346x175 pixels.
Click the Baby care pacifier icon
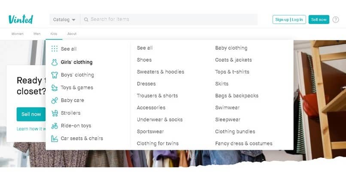click(55, 100)
